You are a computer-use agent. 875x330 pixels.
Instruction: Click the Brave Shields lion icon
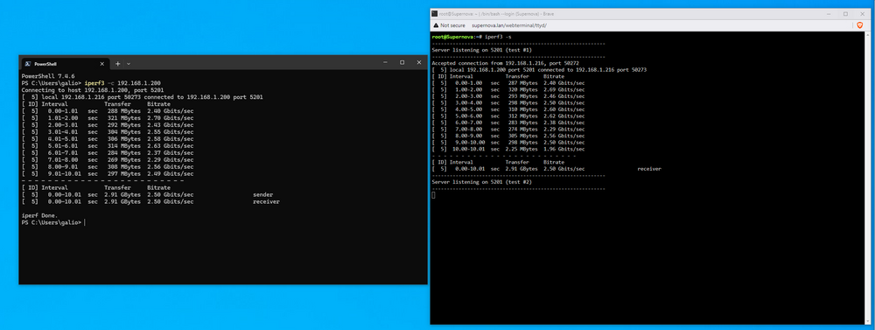click(x=859, y=25)
